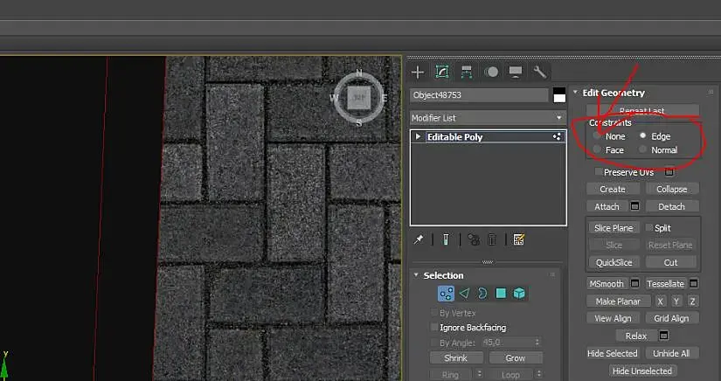The height and width of the screenshot is (381, 721).
Task: Open the Create panel plus tab
Action: pyautogui.click(x=419, y=72)
